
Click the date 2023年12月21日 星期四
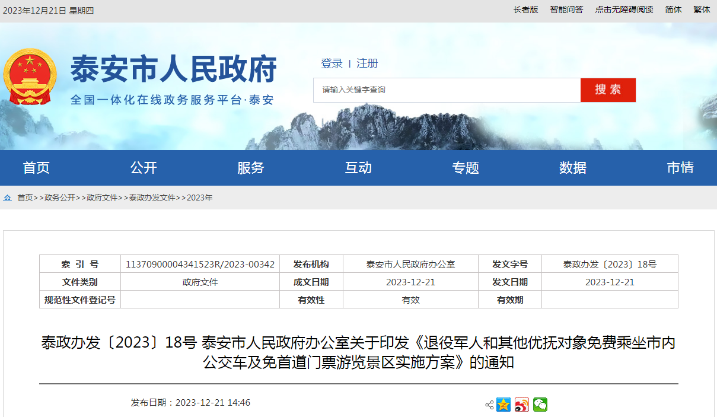pyautogui.click(x=49, y=11)
